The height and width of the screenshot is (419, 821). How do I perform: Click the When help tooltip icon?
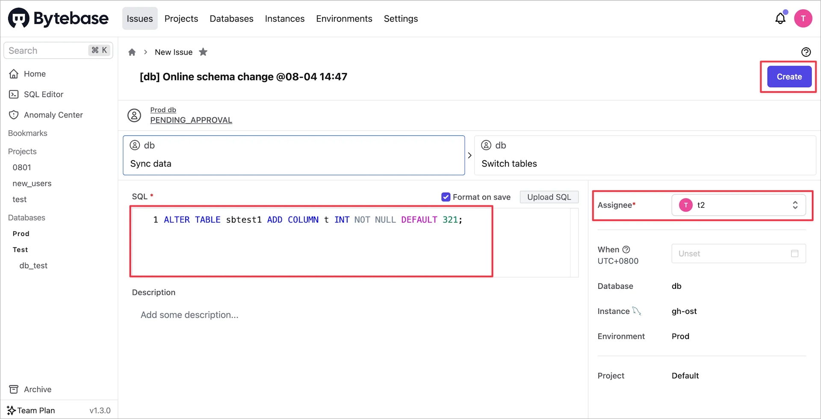click(x=626, y=249)
